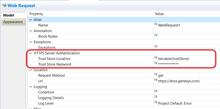The height and width of the screenshot is (109, 220).
Task: Click the Request Method value icon
Action: [x=156, y=74]
